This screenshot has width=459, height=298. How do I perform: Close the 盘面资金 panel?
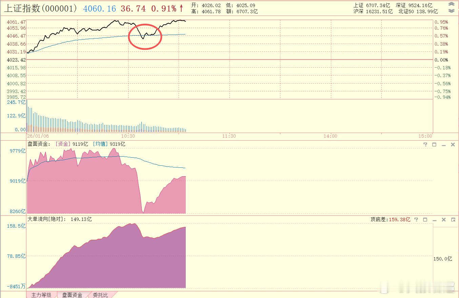(x=453, y=144)
